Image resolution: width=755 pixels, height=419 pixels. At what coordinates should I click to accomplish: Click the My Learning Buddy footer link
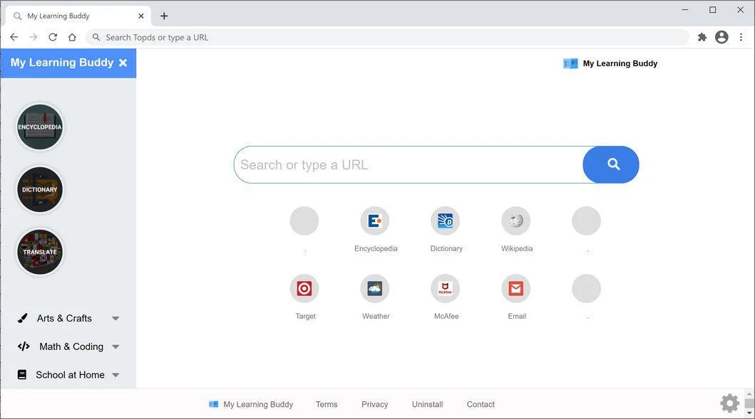pos(251,404)
